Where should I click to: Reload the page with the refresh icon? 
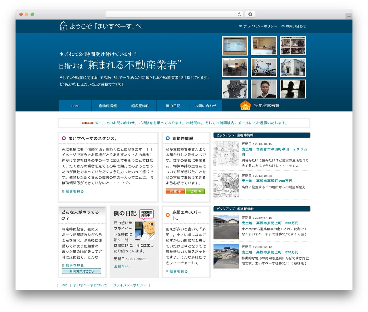coord(239,14)
